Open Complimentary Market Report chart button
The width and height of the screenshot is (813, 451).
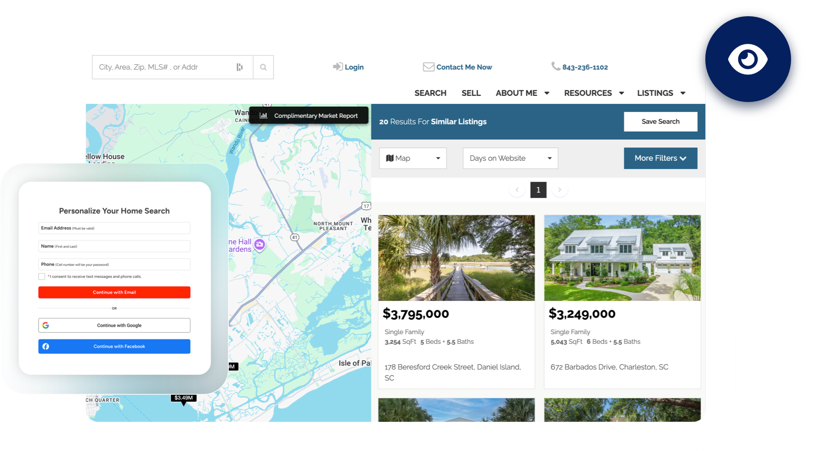coord(309,115)
